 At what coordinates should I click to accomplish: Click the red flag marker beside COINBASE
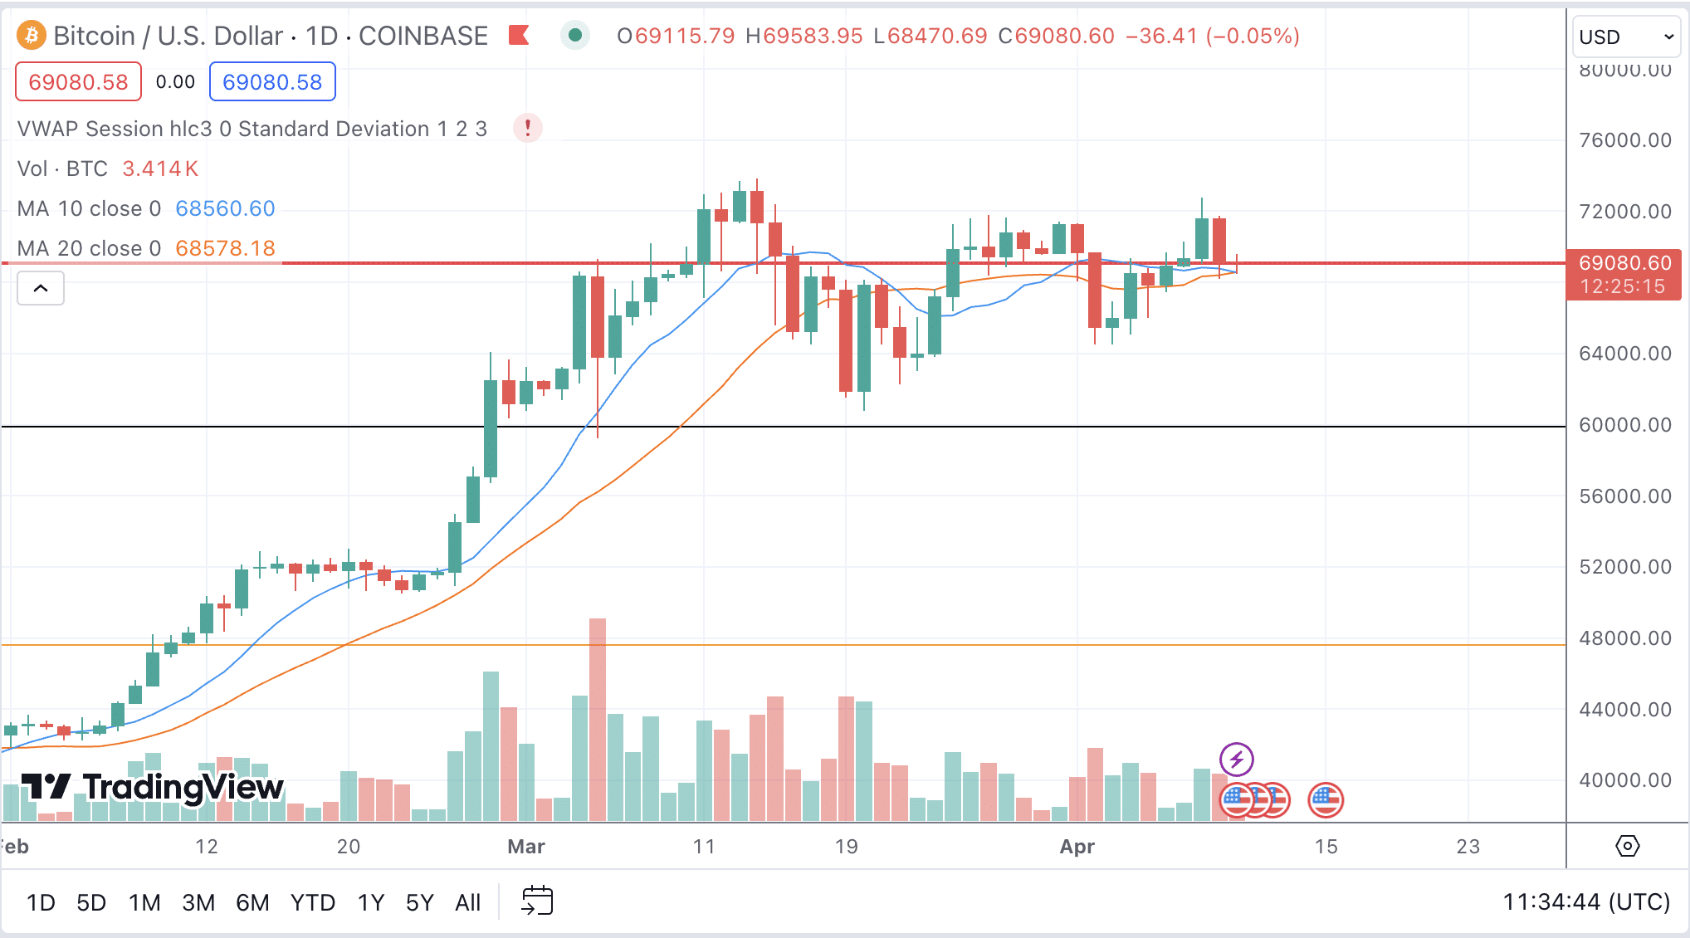519,36
